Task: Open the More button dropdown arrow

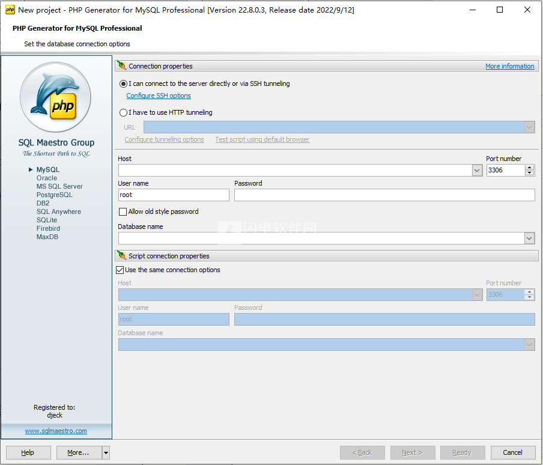Action: (x=106, y=452)
